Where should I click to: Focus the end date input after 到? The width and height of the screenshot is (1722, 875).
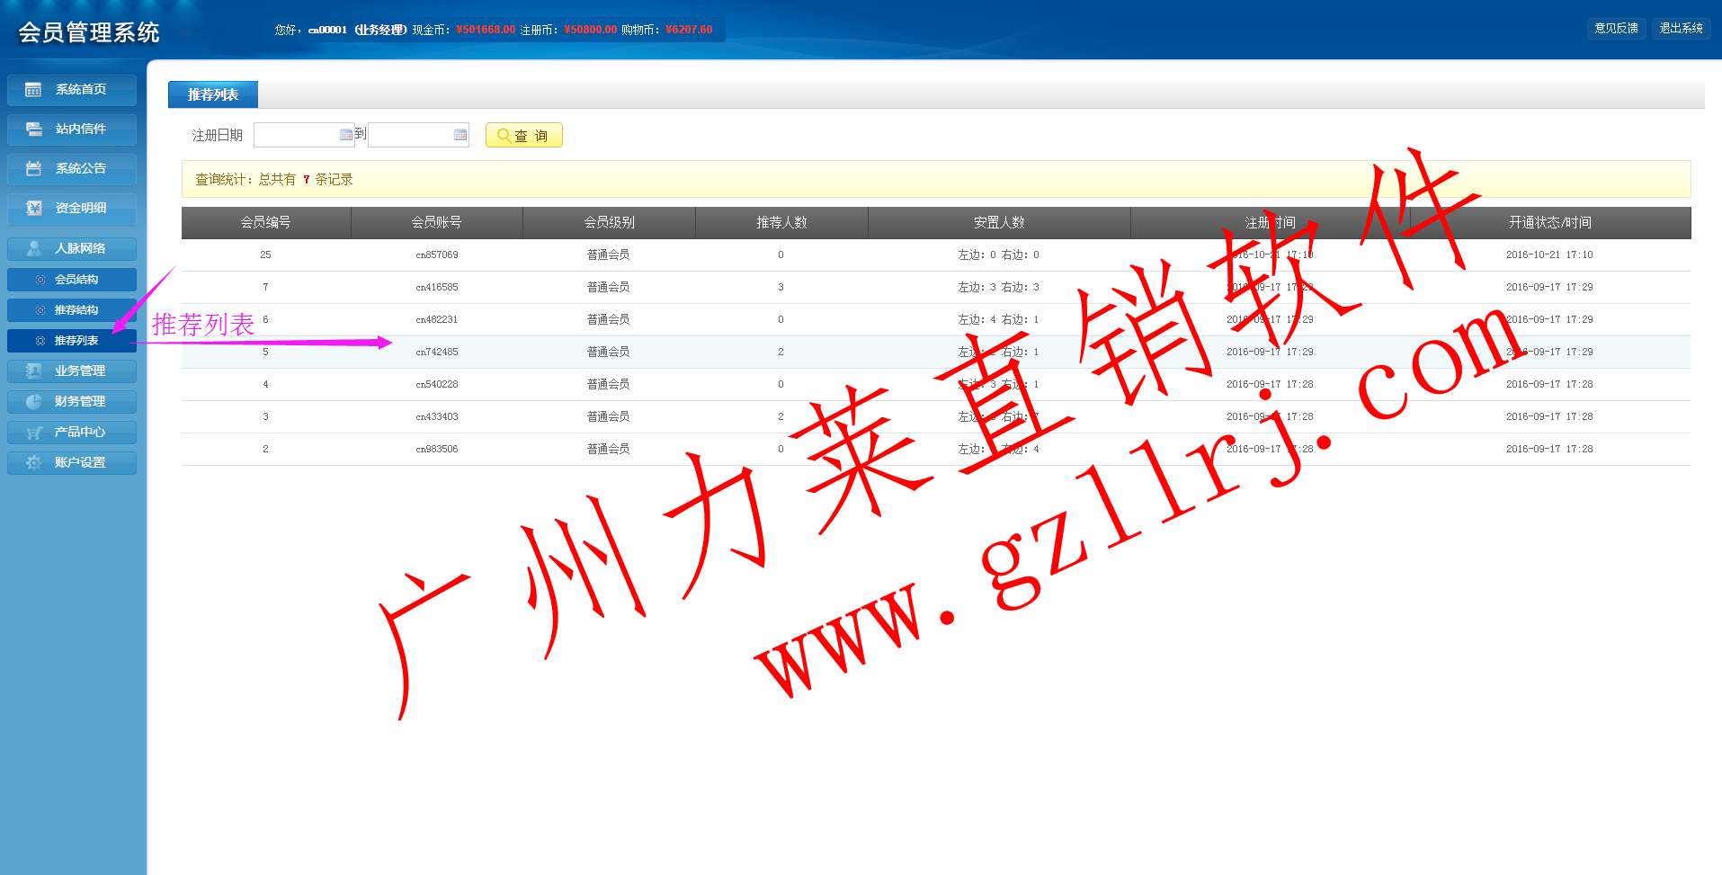coord(418,135)
